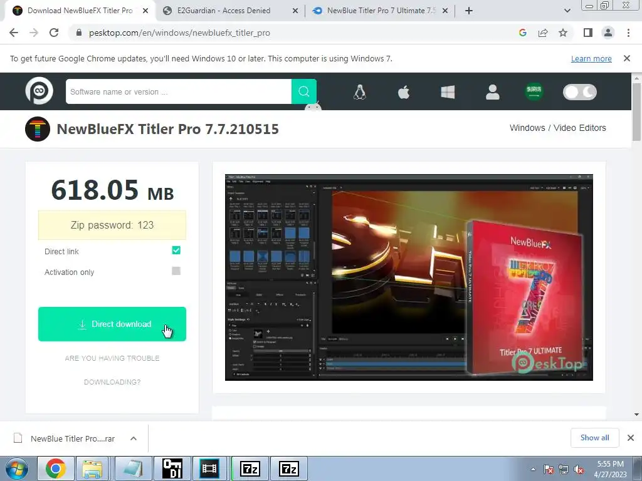The height and width of the screenshot is (481, 642).
Task: Click the Learn more link
Action: (591, 58)
